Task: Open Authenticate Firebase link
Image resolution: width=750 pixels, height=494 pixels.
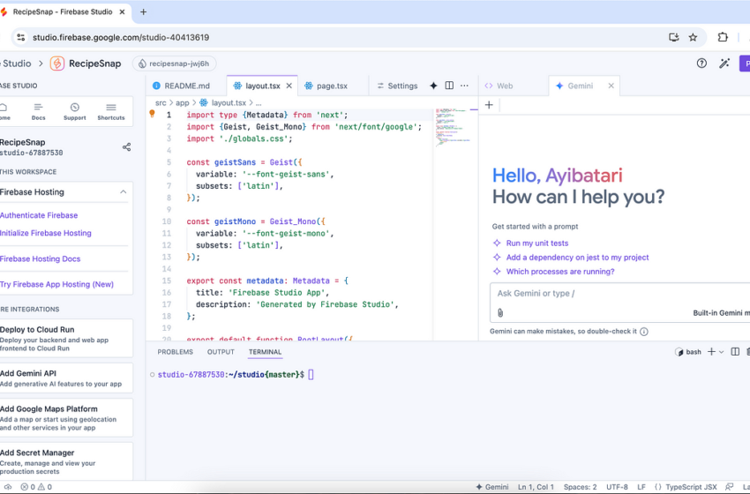Action: [x=39, y=215]
